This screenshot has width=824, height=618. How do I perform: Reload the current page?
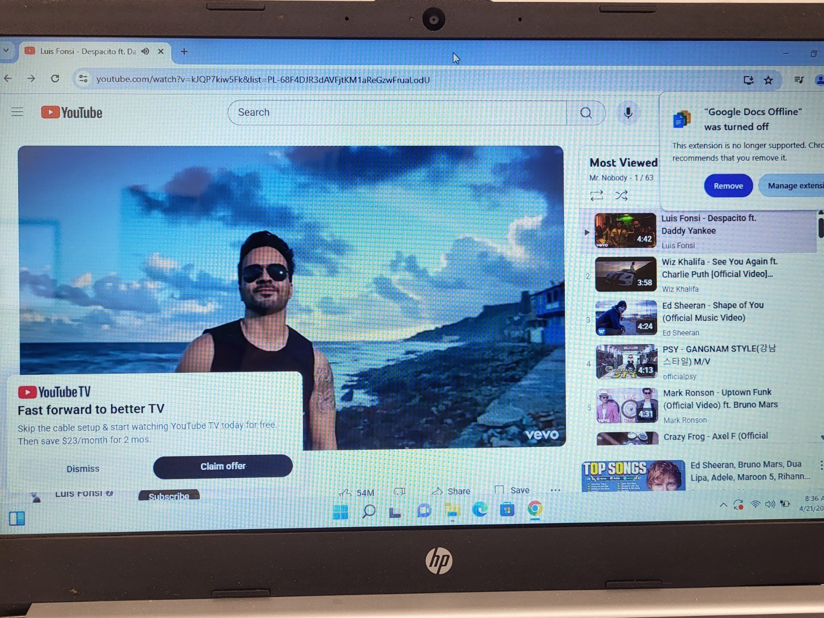coord(55,78)
